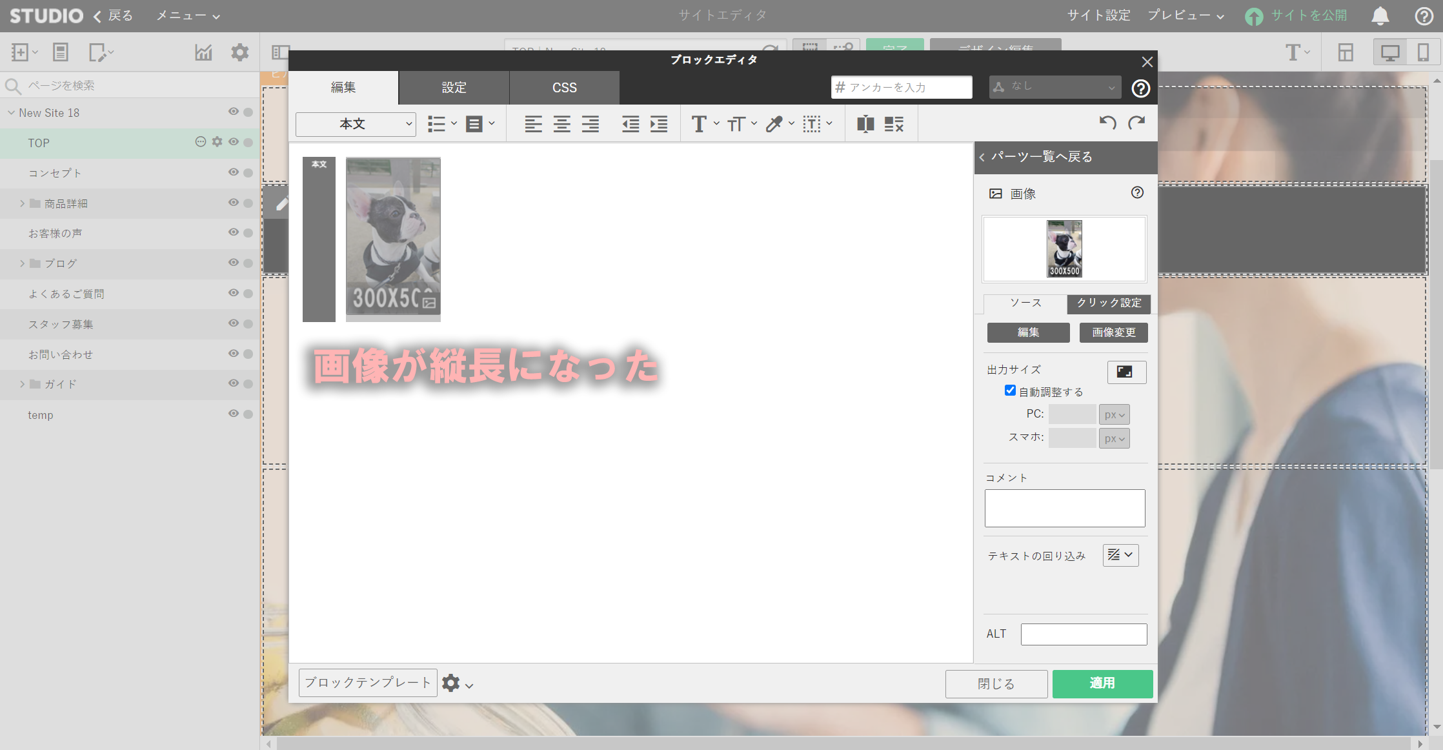Click the redo arrow icon
Screen dimensions: 1443x750
coord(1136,123)
